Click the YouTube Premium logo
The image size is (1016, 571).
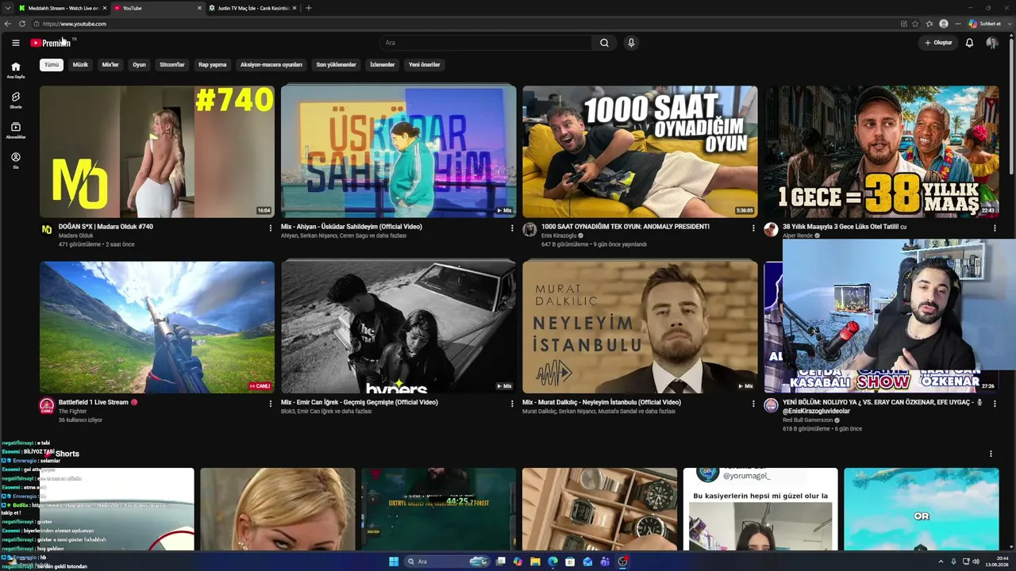(x=51, y=43)
